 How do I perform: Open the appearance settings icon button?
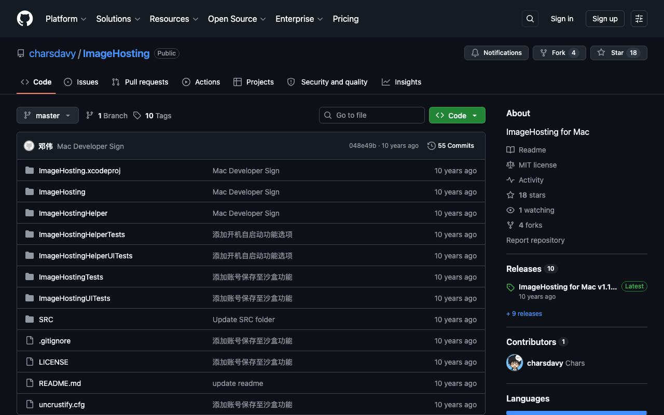click(639, 19)
